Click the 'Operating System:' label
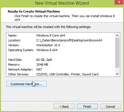 click(x=21, y=50)
